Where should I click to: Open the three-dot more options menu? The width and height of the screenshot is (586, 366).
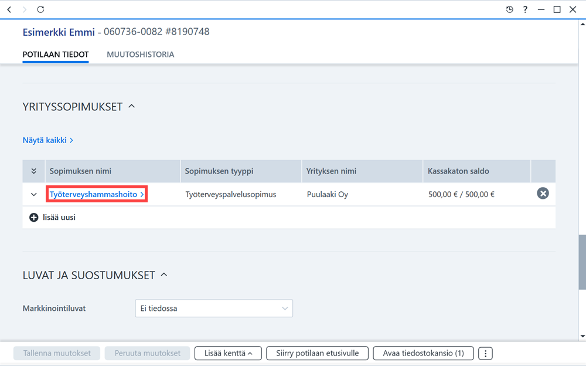485,353
